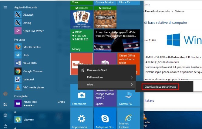Choose Disattiva riquadro animato
Image resolution: width=202 pixels, height=129 pixels.
coord(160,87)
